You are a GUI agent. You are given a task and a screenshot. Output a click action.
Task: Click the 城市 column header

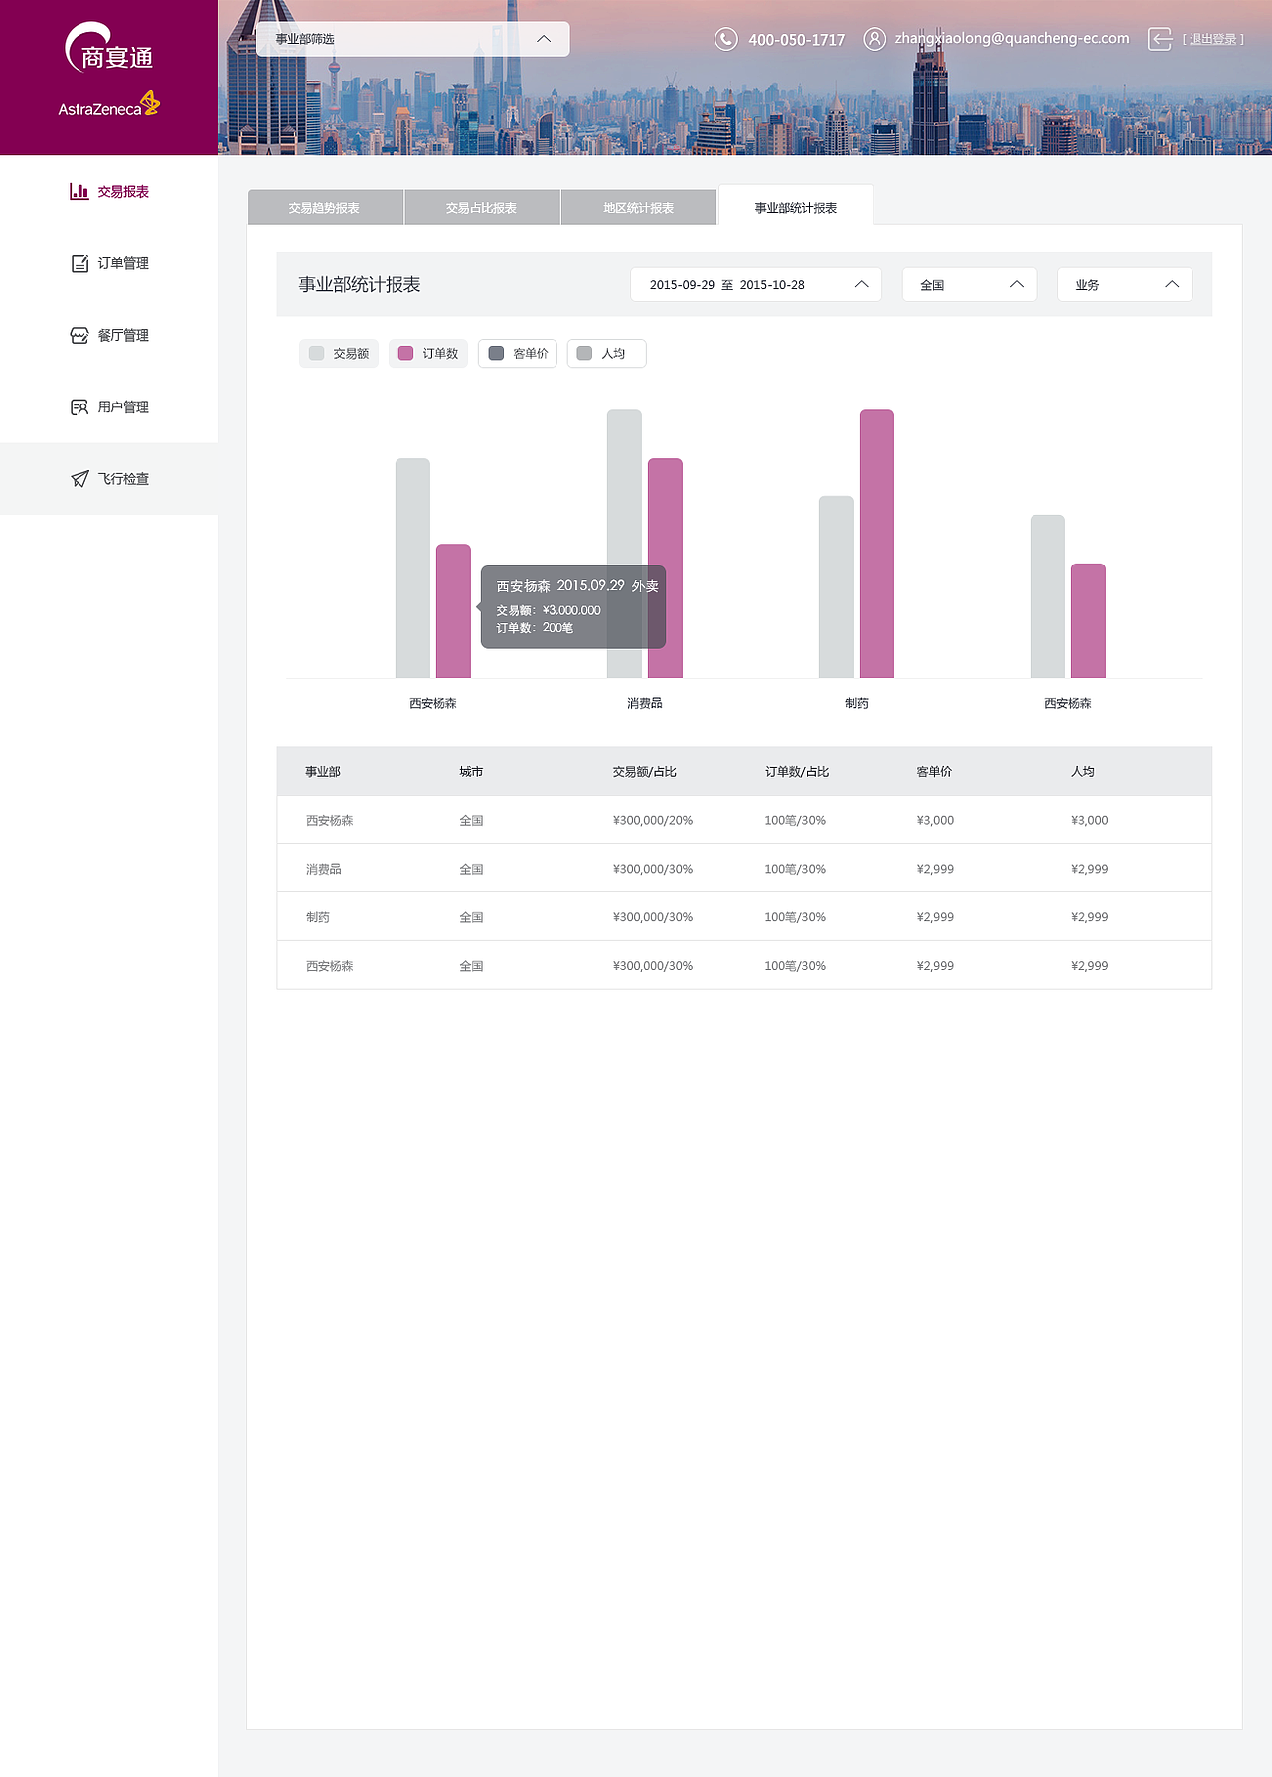click(471, 772)
